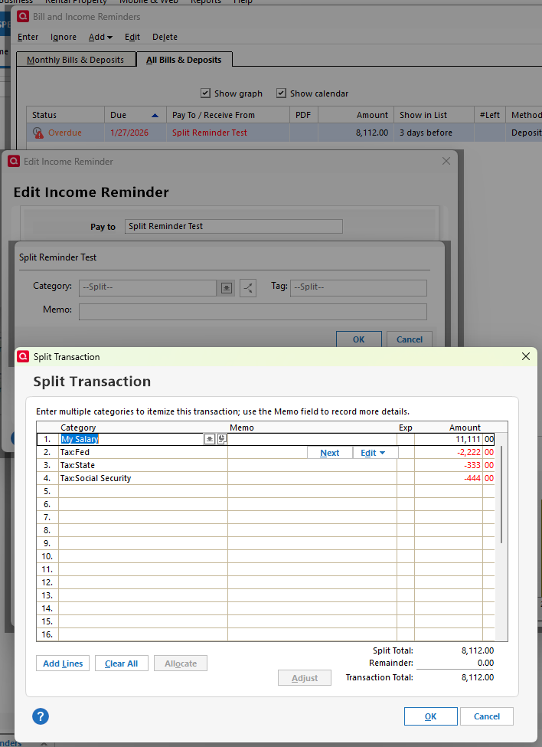542x747 pixels.
Task: Click the My Salary category field
Action: pyautogui.click(x=132, y=439)
